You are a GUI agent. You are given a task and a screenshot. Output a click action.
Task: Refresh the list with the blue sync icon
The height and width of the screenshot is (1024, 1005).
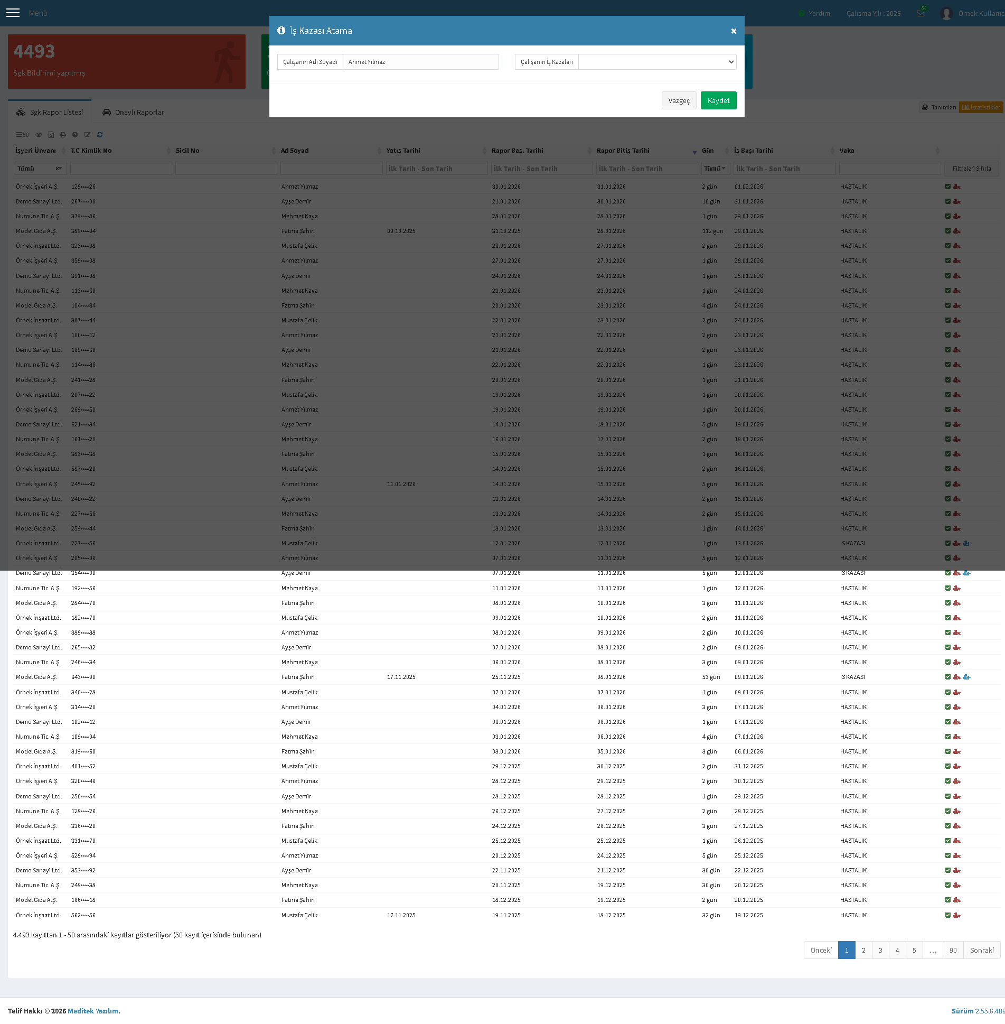100,135
